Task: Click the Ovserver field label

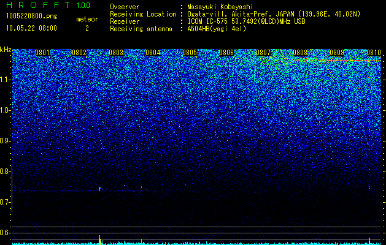Action: tap(125, 7)
